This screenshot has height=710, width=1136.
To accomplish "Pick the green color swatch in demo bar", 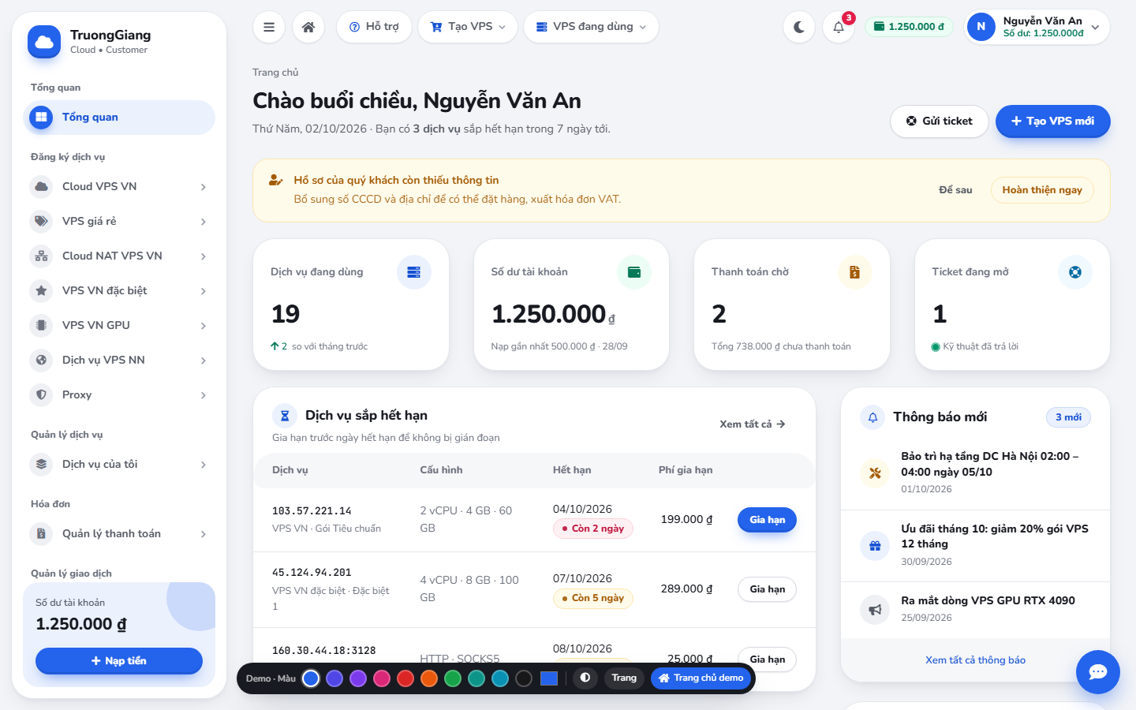I will tap(453, 678).
